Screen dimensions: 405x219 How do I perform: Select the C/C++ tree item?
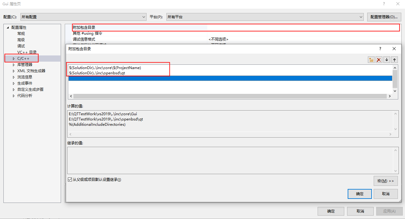(23, 59)
